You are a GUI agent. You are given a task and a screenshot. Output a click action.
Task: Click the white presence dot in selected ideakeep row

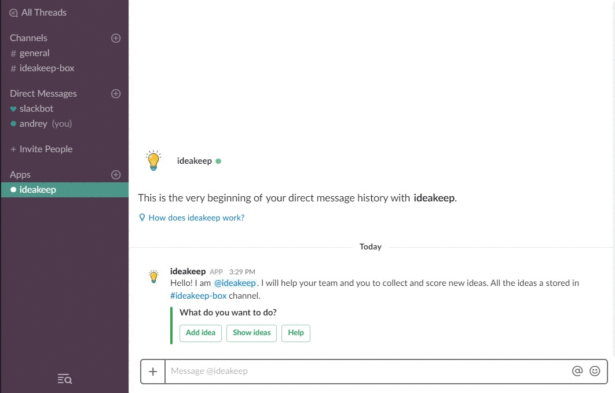tap(13, 190)
